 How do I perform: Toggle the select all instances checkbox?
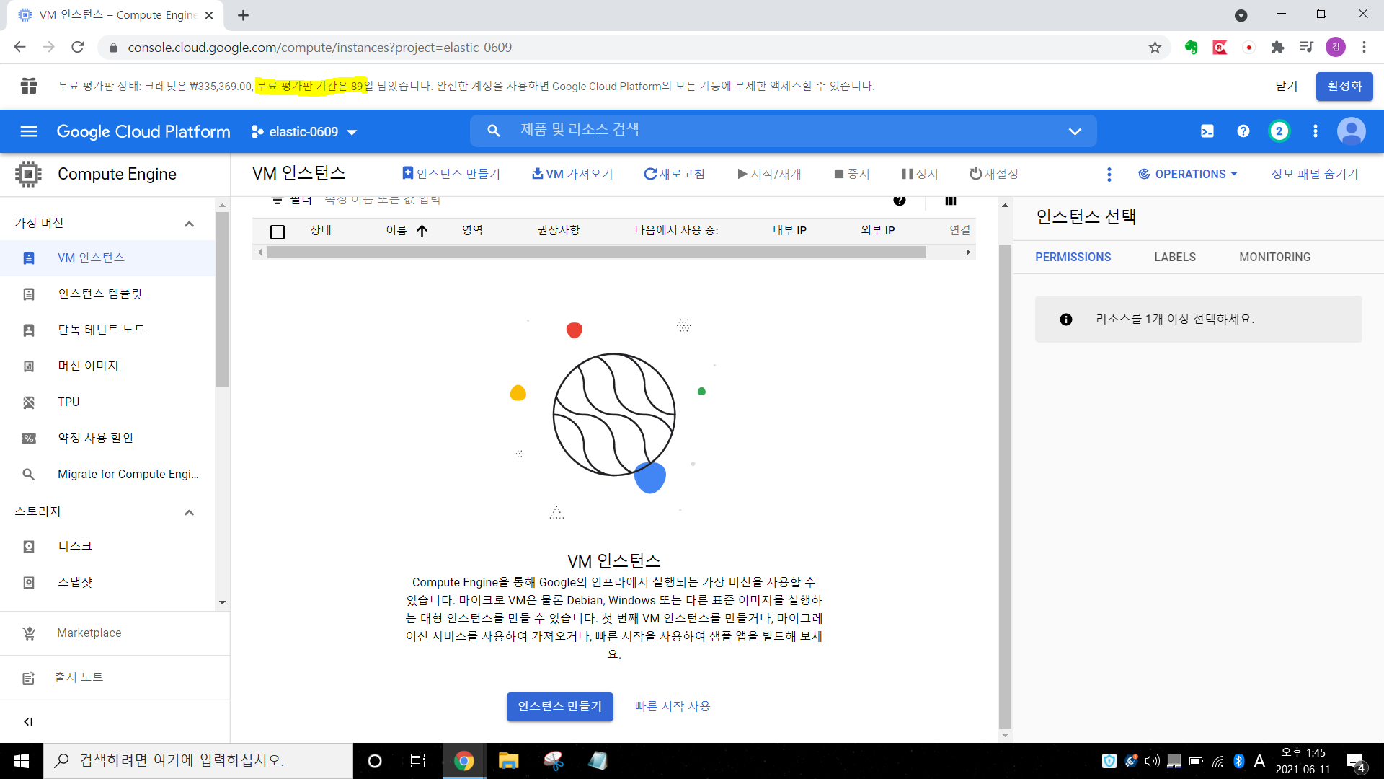click(x=278, y=232)
